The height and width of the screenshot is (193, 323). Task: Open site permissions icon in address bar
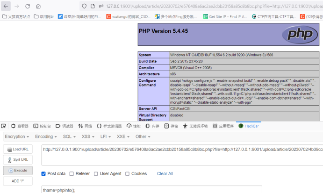coord(101,6)
